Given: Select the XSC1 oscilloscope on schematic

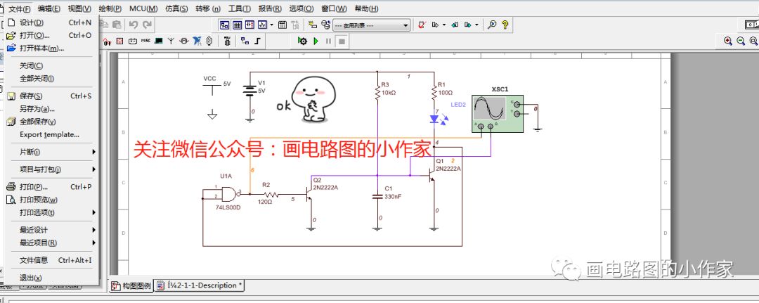Looking at the screenshot, I should coord(498,113).
